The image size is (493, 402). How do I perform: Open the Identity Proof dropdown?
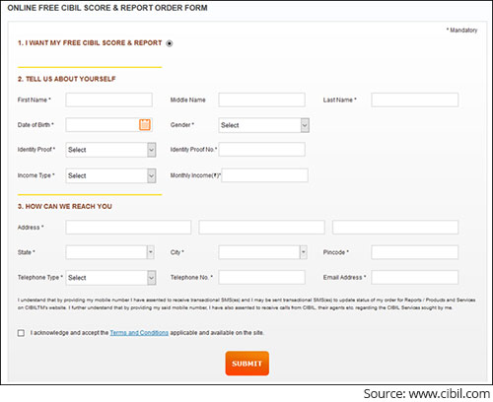(x=110, y=150)
